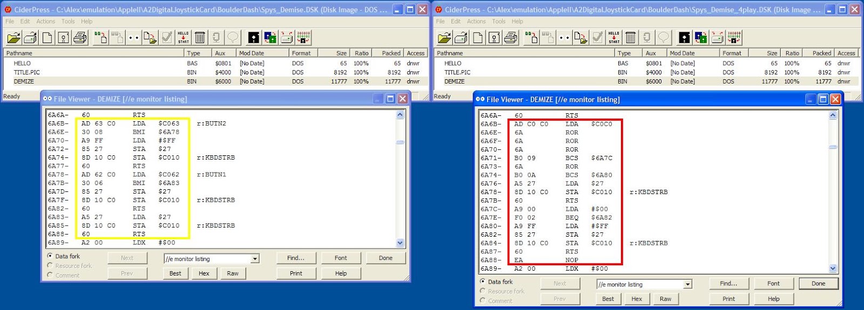Screen dimensions: 864x310
Task: Open Actions menu in Spys_Demise.DSK window
Action: point(45,22)
